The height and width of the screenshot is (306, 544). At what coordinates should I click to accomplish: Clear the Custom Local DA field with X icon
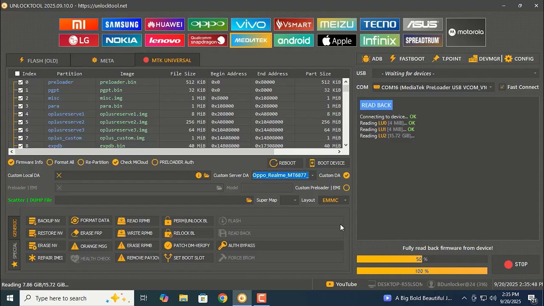tap(59, 175)
